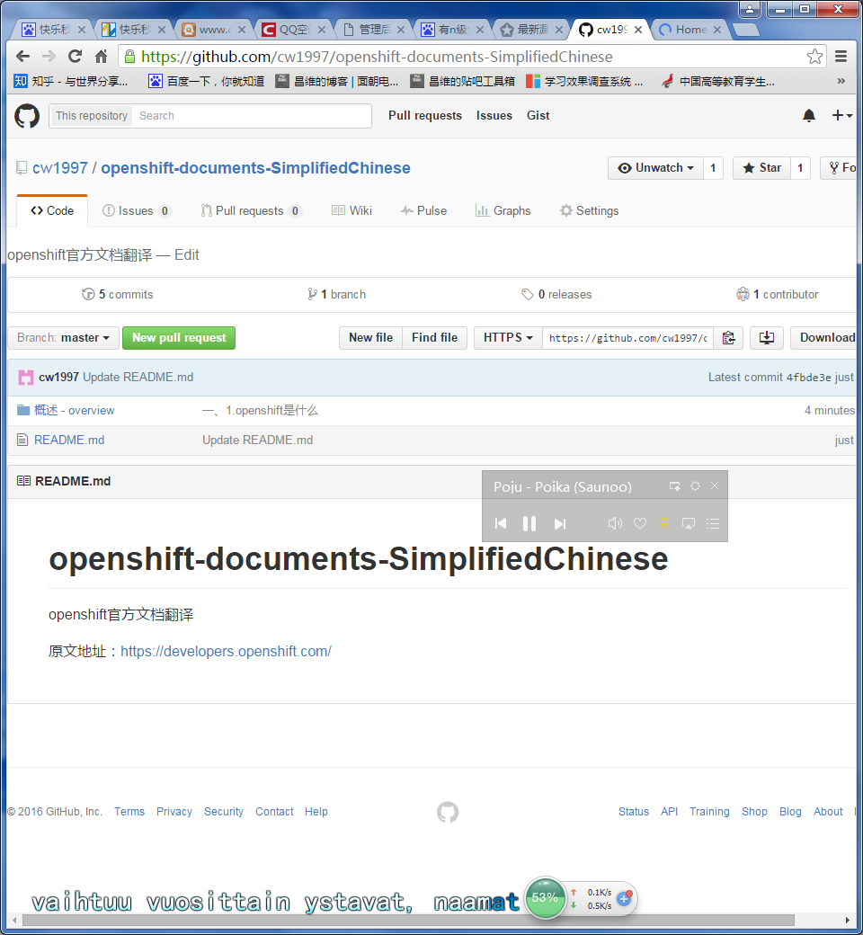Open the Chrome hamburger menu

tap(841, 57)
